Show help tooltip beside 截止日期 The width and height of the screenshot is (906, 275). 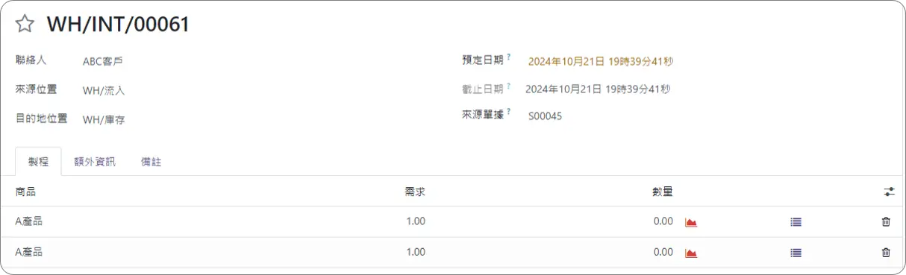509,85
